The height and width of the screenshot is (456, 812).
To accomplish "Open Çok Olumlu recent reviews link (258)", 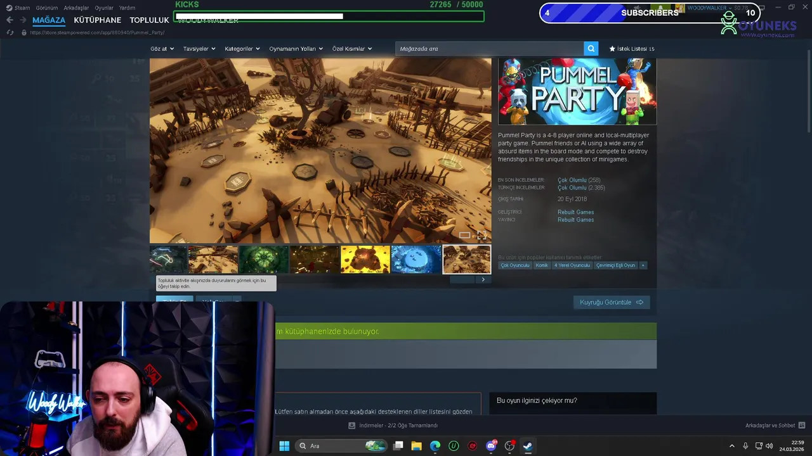I will [x=572, y=180].
